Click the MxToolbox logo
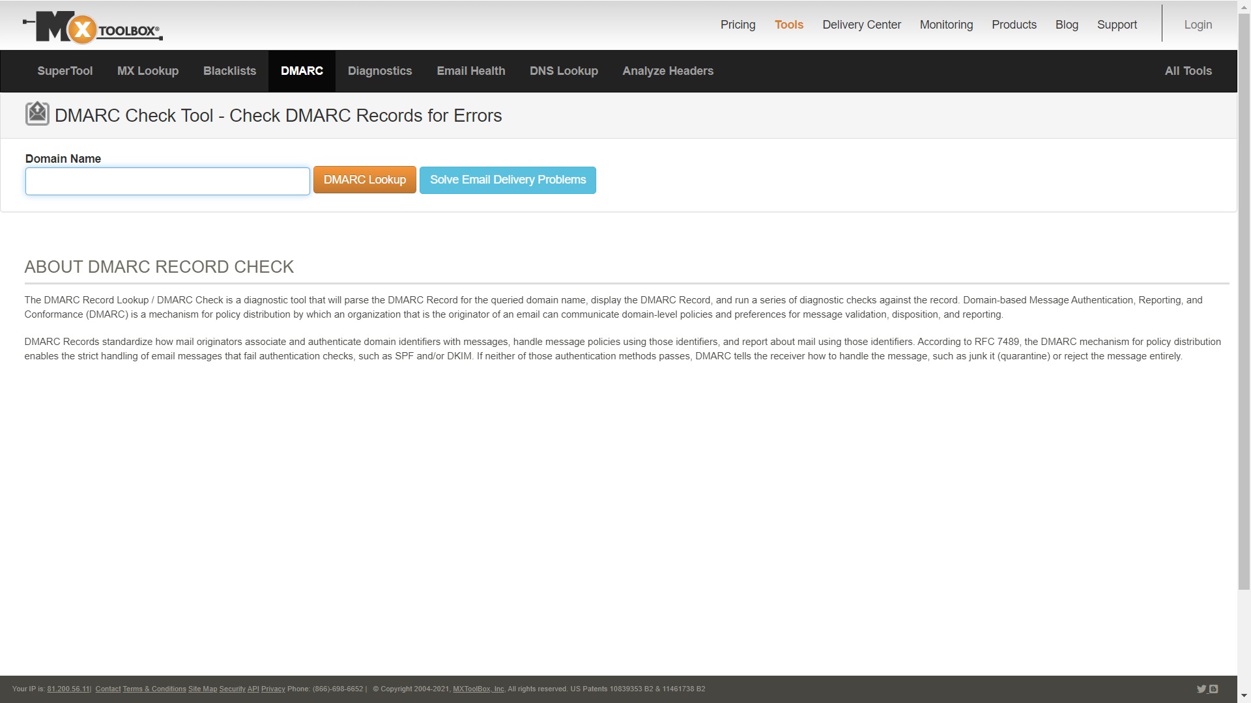The image size is (1251, 703). coord(93,27)
